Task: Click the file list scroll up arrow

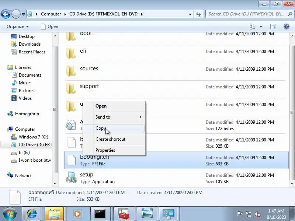Action: [x=292, y=36]
